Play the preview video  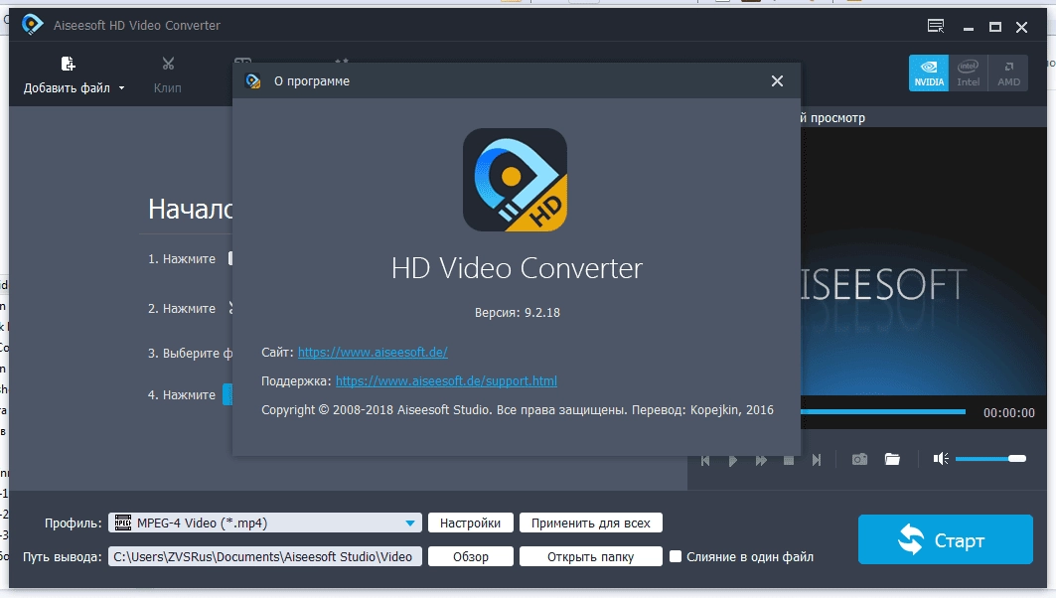(733, 460)
